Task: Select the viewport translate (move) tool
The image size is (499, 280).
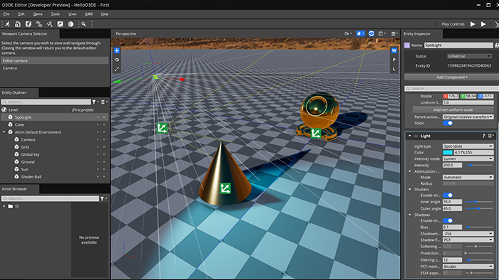Action: click(x=117, y=50)
